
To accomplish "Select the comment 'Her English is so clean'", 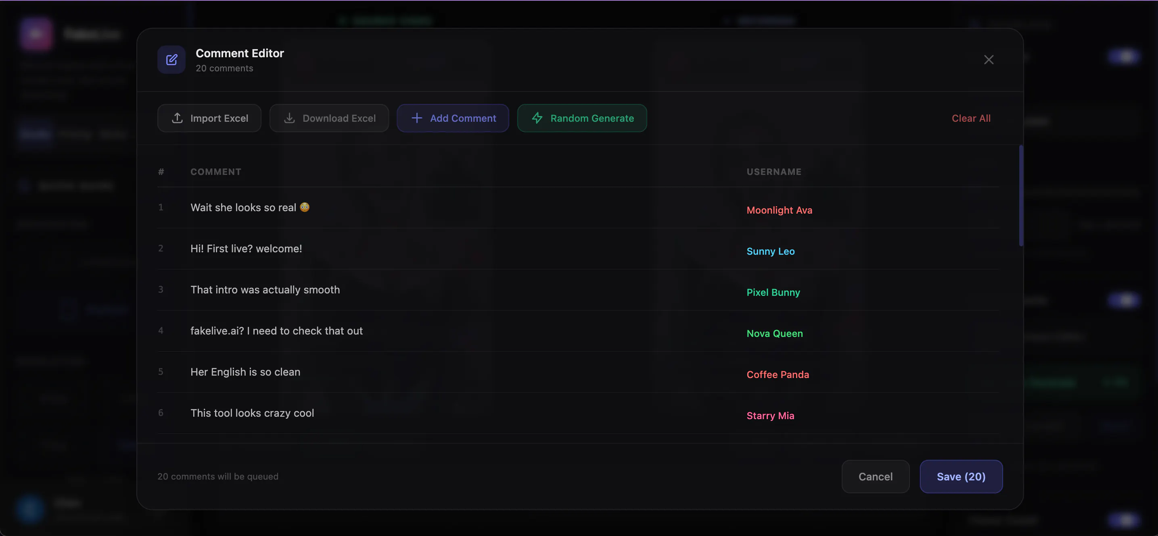I will click(245, 372).
